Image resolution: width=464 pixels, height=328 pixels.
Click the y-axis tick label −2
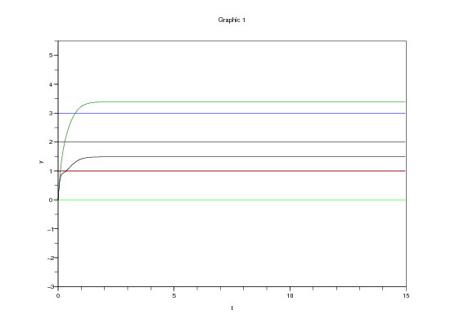[51, 258]
